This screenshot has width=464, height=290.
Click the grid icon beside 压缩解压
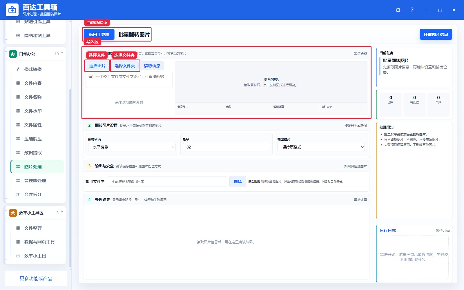pyautogui.click(x=18, y=139)
